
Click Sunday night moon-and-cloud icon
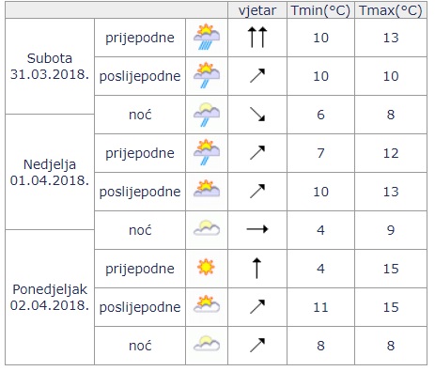(x=207, y=228)
